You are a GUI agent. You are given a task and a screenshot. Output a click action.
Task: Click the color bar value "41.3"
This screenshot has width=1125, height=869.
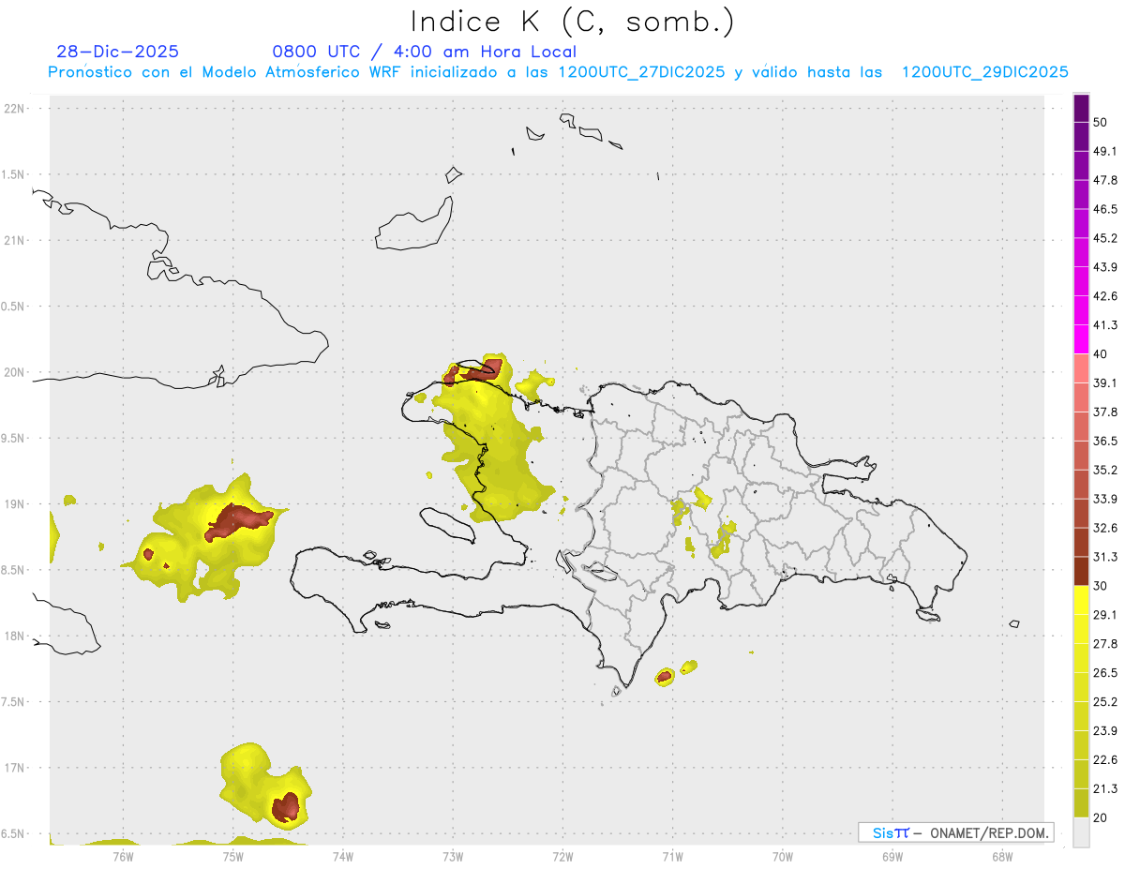(1105, 325)
